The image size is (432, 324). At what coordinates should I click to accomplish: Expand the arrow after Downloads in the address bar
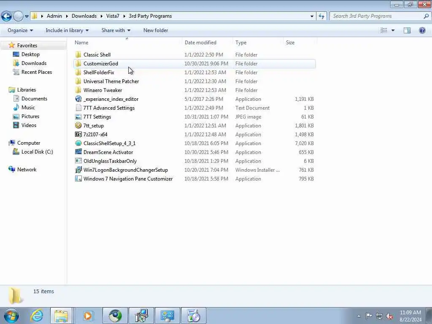tap(101, 16)
